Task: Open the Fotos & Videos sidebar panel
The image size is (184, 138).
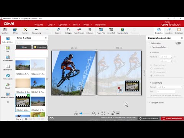Action: [x=8, y=40]
